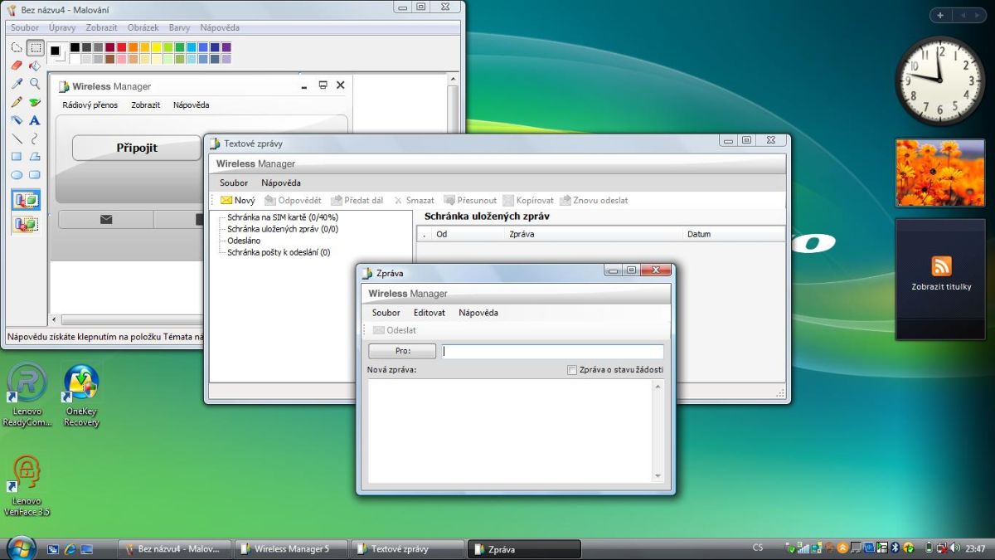This screenshot has height=560, width=995.
Task: Choose the Pencil tool in Paint
Action: tap(17, 102)
